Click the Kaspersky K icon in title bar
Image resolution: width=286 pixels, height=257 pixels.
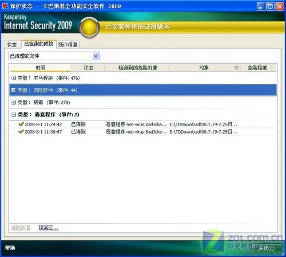point(5,6)
